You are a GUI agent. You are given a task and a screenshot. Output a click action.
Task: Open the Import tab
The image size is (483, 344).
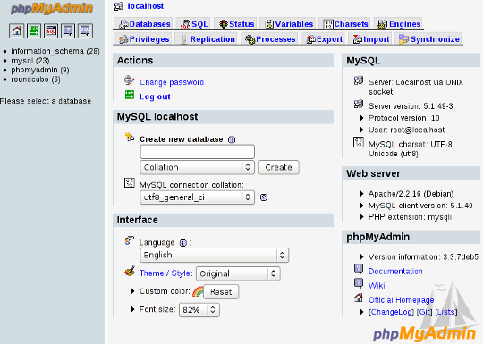pos(371,39)
